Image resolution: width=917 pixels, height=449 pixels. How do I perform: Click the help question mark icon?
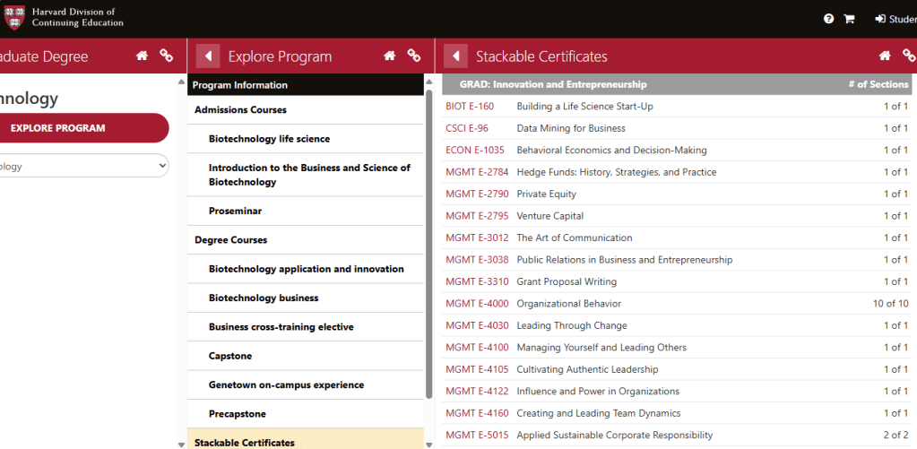pos(828,19)
